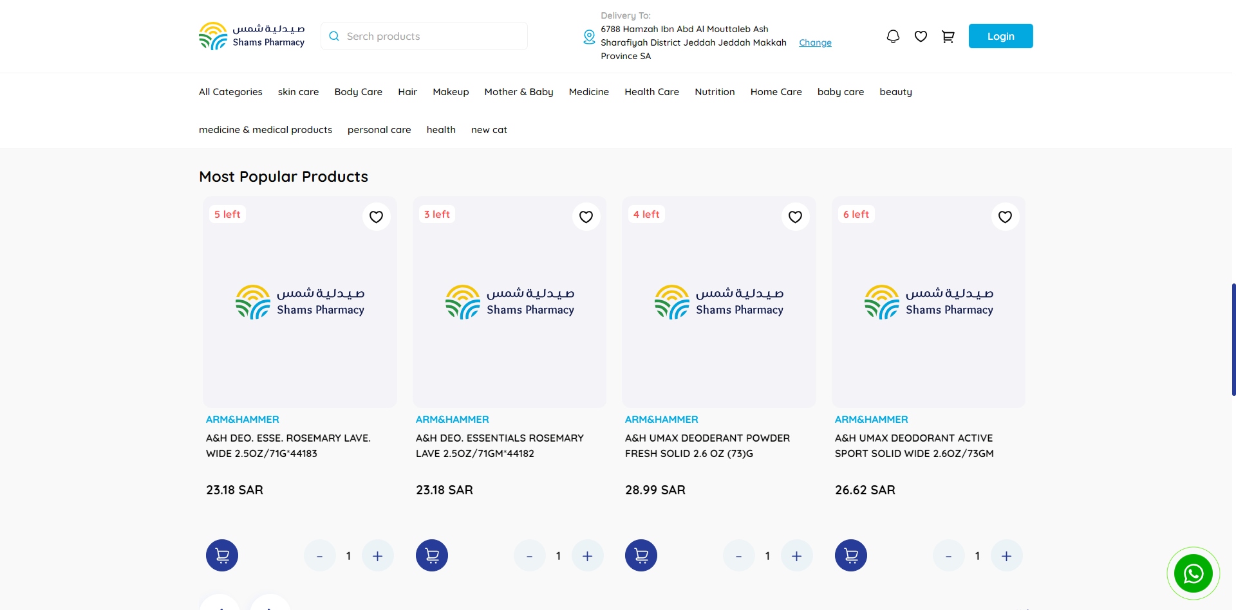Screen dimensions: 1236x610
Task: Click ARM&HAMMER brand link above 44182 product
Action: tap(453, 419)
